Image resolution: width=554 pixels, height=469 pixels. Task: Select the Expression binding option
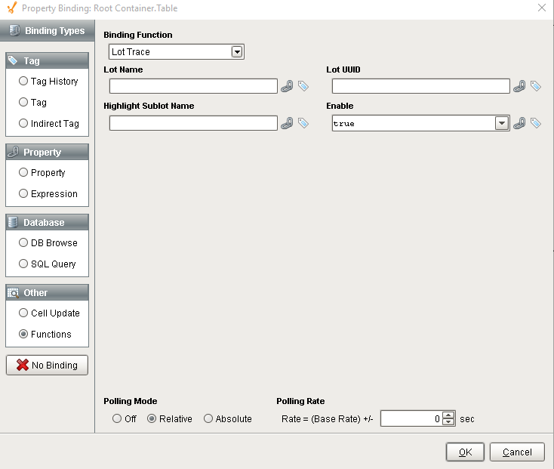coord(23,193)
